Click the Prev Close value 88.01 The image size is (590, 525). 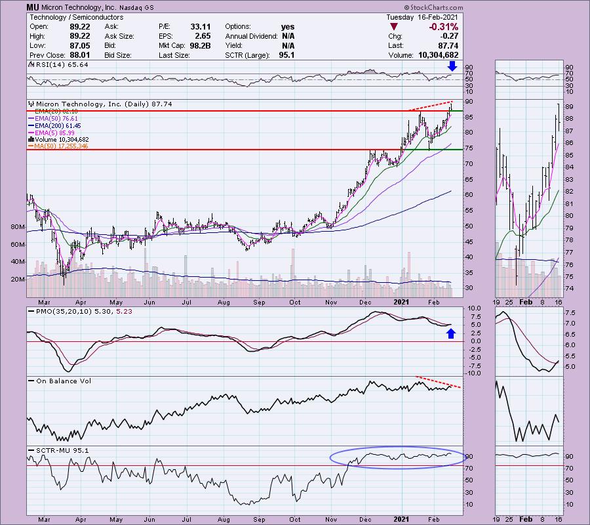point(79,55)
